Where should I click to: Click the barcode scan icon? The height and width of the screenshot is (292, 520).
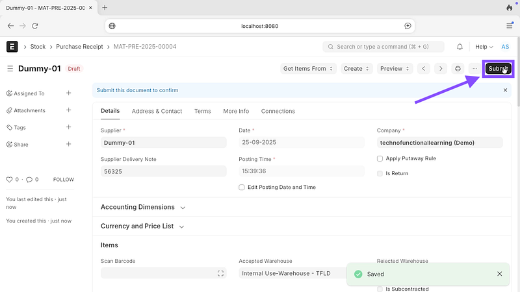(220, 274)
